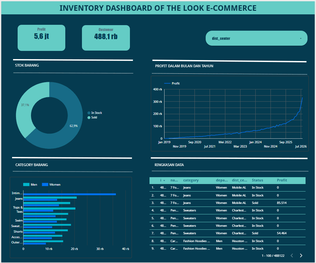Click Jeans category in row 2

(x=187, y=195)
